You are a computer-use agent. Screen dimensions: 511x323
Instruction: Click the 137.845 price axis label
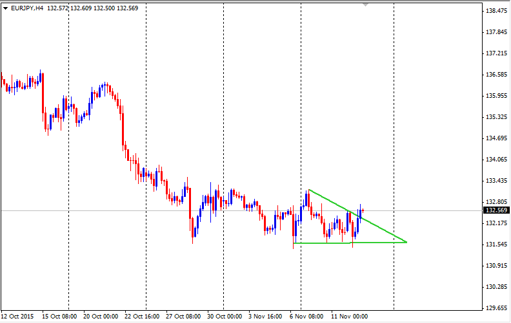pyautogui.click(x=496, y=32)
